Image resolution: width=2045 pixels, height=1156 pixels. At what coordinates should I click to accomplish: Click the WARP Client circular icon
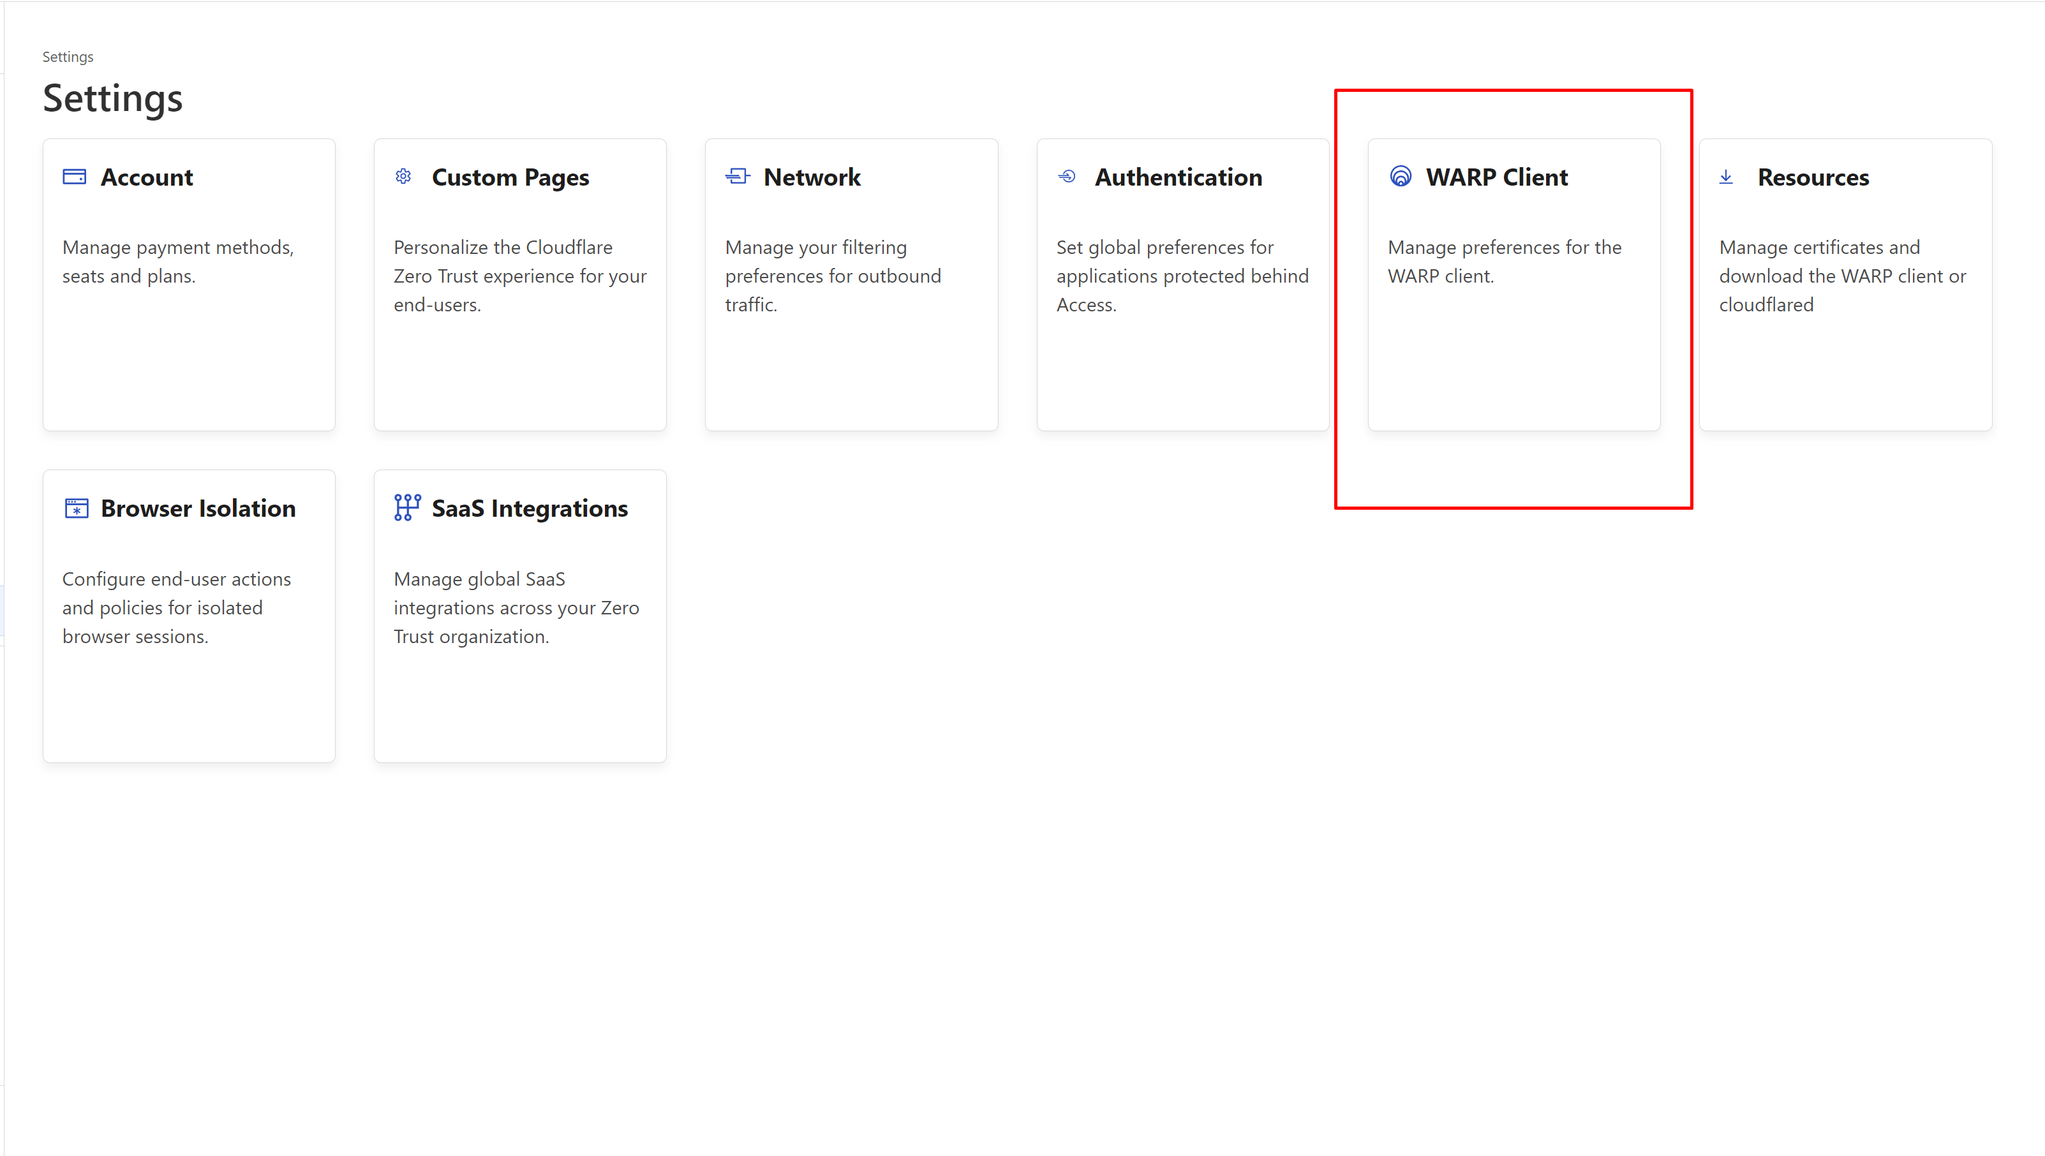[x=1401, y=176]
